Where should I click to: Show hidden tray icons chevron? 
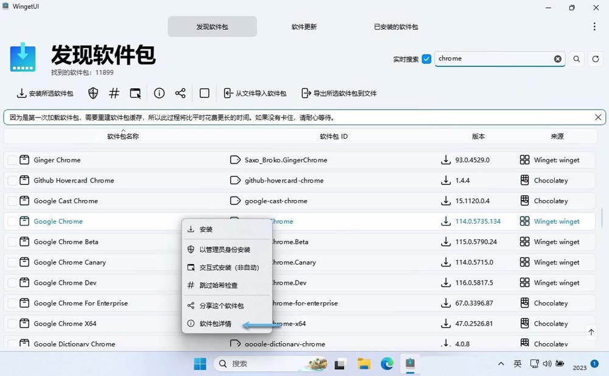(501, 364)
